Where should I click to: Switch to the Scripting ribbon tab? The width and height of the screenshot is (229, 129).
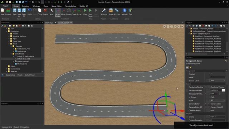point(25,6)
